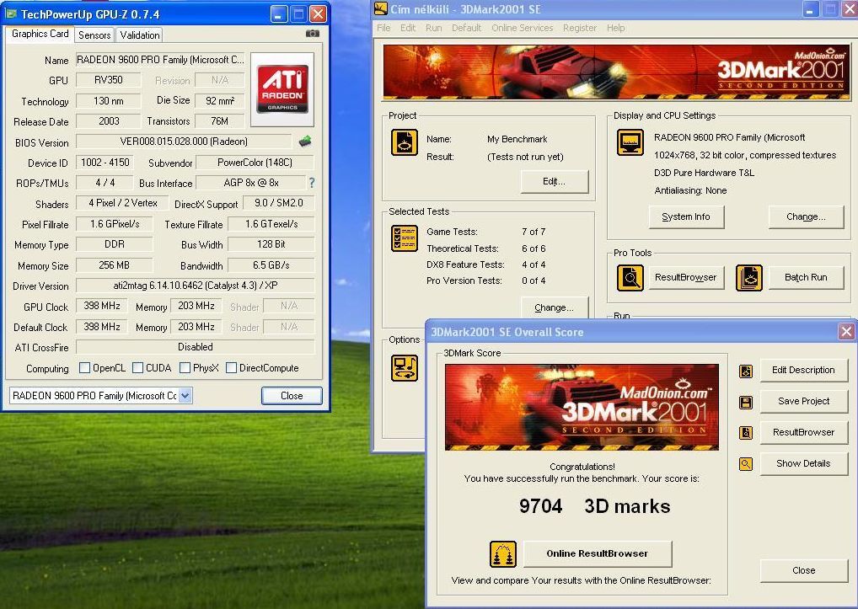Click the ResultBrowser button in Pro Tools
The height and width of the screenshot is (609, 858).
[x=685, y=277]
